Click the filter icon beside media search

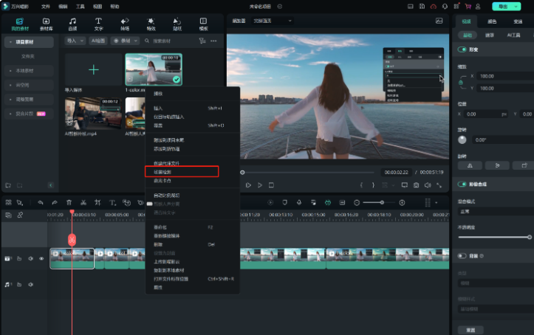(x=202, y=41)
